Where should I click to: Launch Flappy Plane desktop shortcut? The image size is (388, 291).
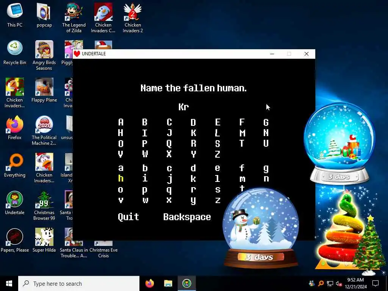44,90
